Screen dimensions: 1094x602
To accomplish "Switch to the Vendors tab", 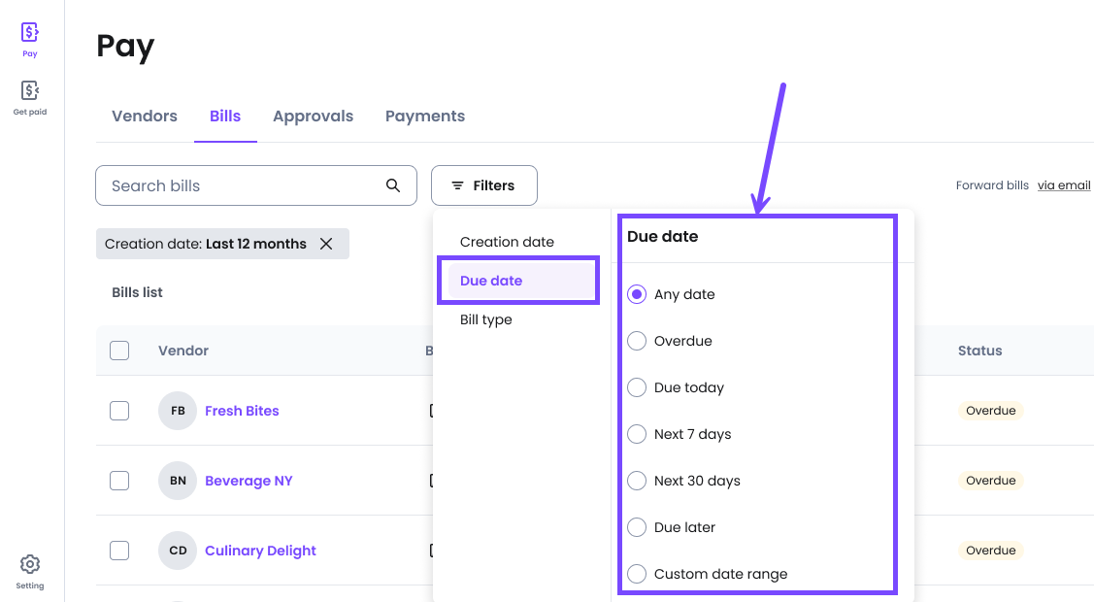I will coord(145,117).
